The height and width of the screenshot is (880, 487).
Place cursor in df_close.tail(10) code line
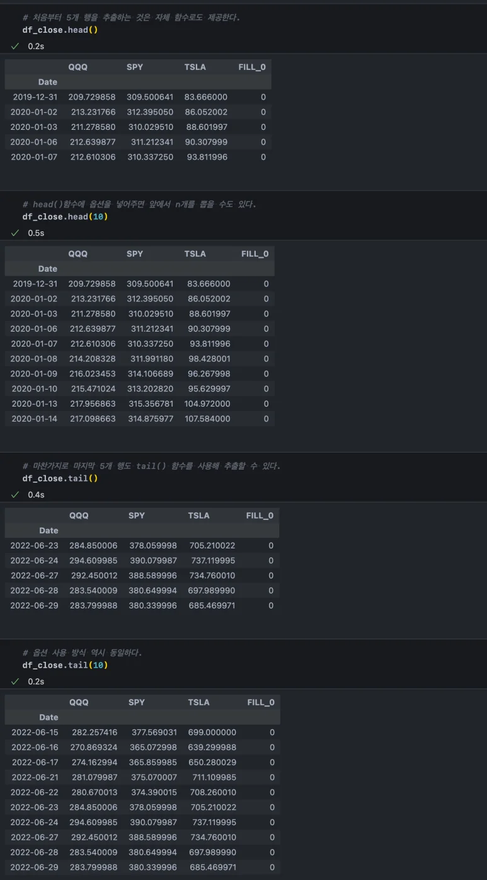[x=64, y=665]
